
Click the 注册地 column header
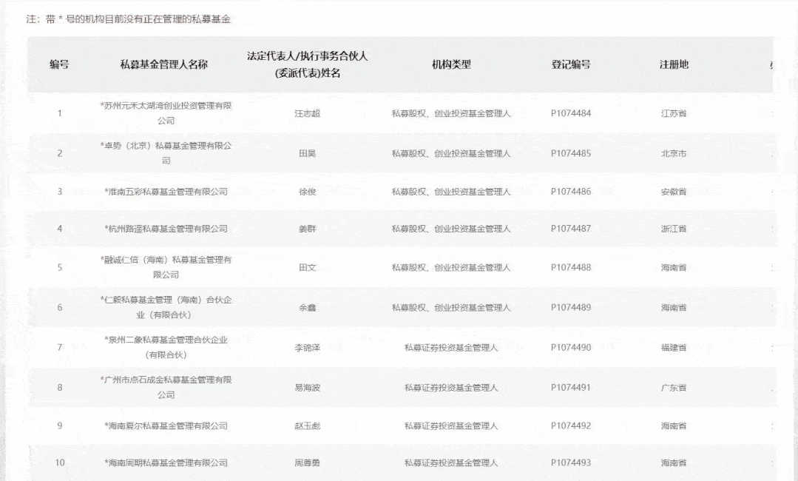pyautogui.click(x=674, y=64)
